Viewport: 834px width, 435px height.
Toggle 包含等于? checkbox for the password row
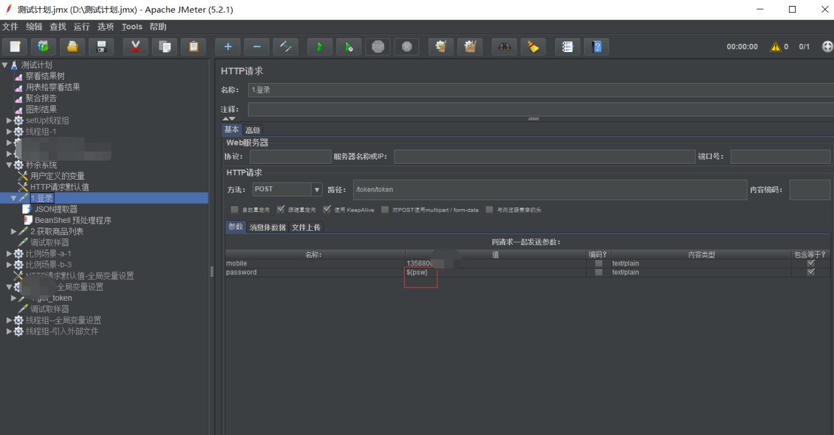811,272
